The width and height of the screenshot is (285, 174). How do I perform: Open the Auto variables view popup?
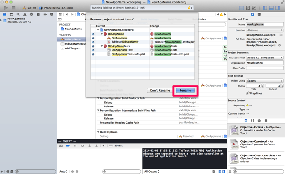pyautogui.click(x=64, y=171)
